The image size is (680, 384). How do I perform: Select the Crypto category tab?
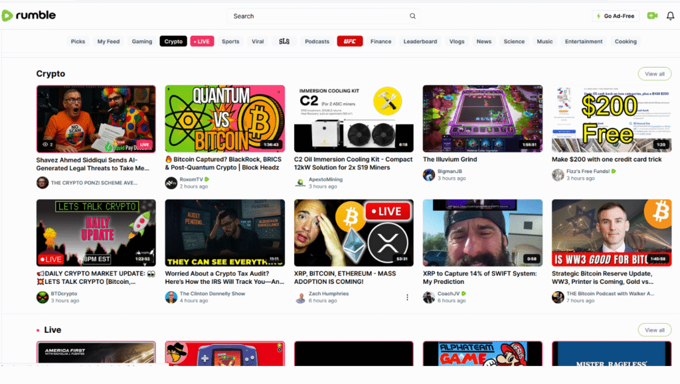(x=173, y=42)
